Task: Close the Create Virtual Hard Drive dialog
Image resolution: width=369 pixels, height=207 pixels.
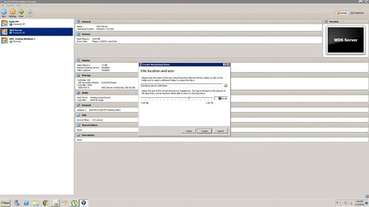Action: click(x=228, y=64)
